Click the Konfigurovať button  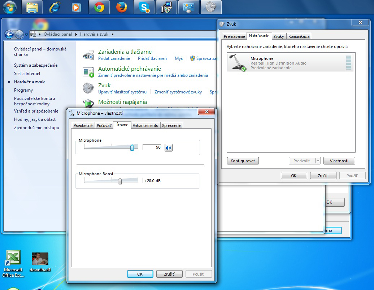[243, 161]
